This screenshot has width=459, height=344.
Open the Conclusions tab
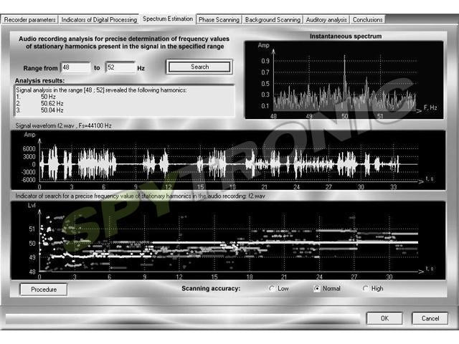368,19
